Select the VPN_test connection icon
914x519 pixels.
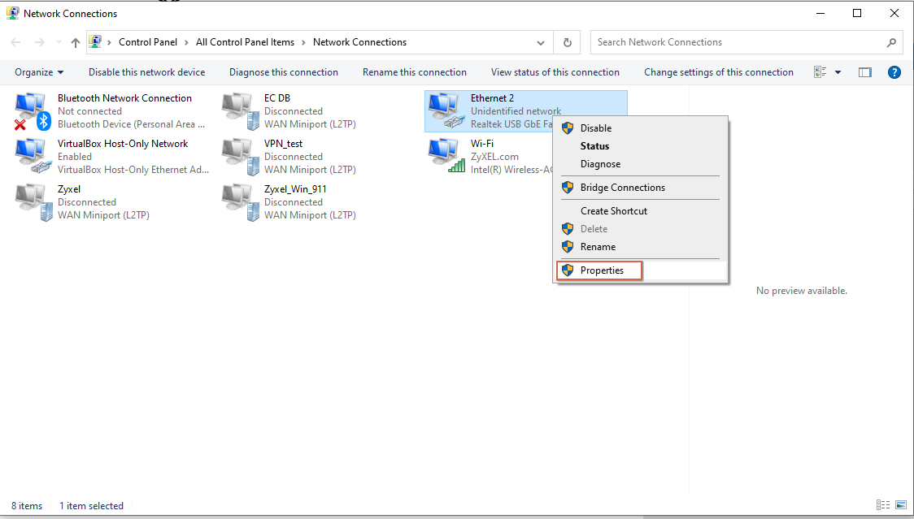(x=240, y=156)
